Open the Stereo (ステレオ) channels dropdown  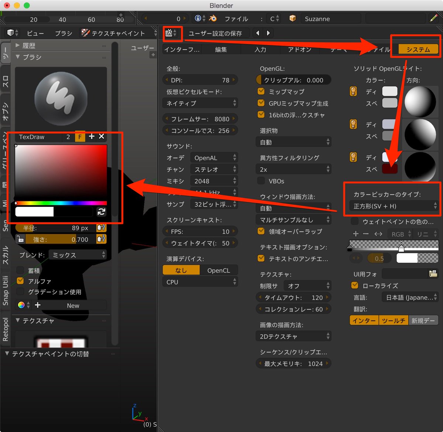point(214,169)
